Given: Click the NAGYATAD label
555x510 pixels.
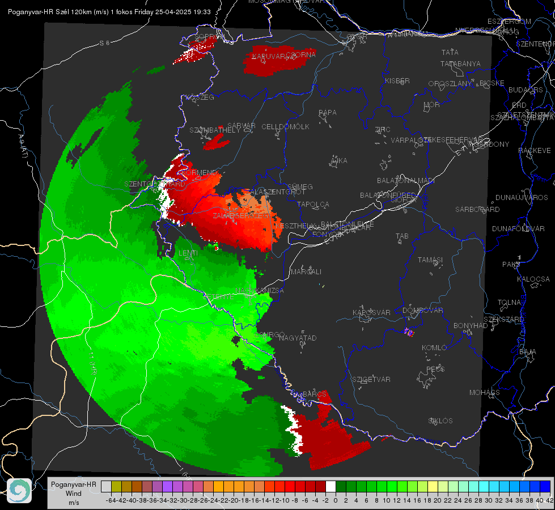Looking at the screenshot, I should click(x=298, y=338).
